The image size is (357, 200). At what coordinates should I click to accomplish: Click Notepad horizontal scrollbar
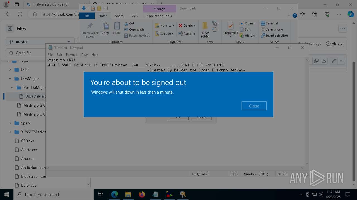tap(175, 168)
